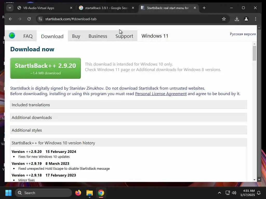
Task: Click the Chrome back arrow
Action: click(10, 19)
